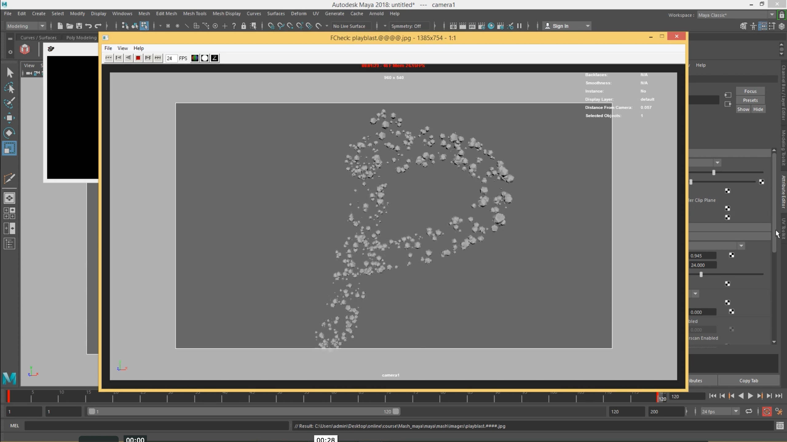Image resolution: width=787 pixels, height=442 pixels.
Task: Choose the Paint Selection tool
Action: point(9,103)
